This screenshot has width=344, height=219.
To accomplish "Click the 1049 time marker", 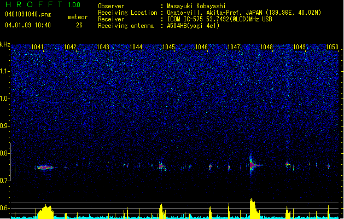I will coord(300,47).
